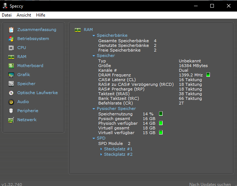Open the Optische Laufwerke section
The width and height of the screenshot is (237, 186).
point(38,93)
